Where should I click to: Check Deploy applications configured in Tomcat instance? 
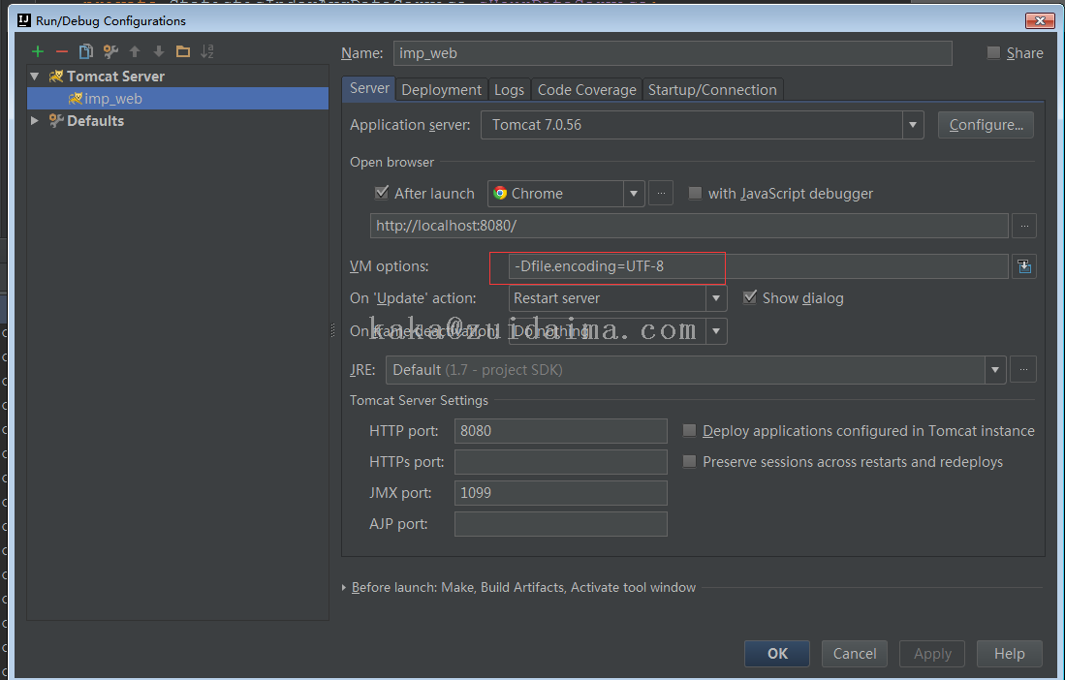tap(689, 431)
